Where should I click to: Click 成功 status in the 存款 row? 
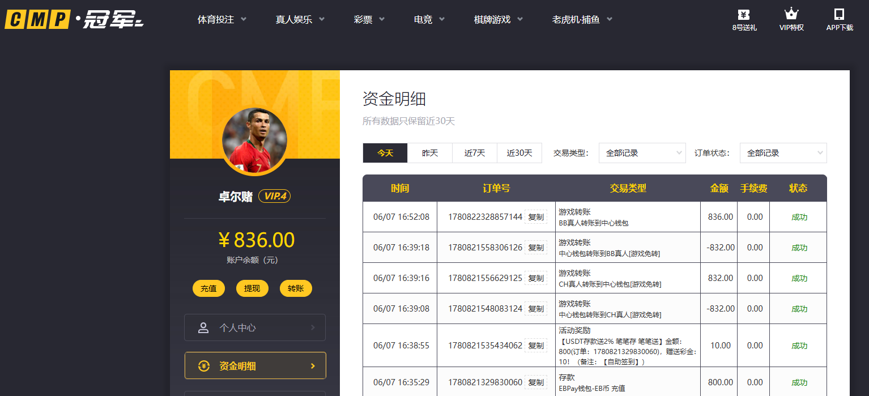point(799,382)
